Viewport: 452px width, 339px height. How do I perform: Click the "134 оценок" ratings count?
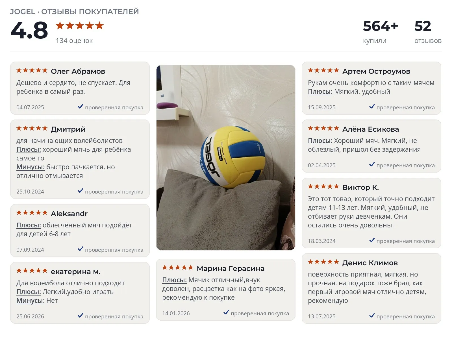point(74,41)
